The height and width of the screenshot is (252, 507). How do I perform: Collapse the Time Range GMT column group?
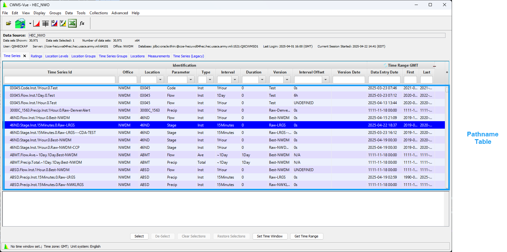pos(434,66)
